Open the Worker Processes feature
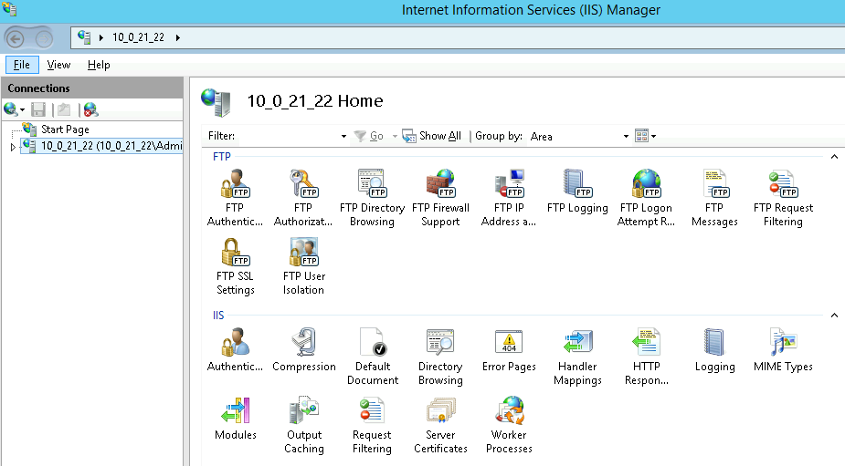The image size is (845, 466). pyautogui.click(x=509, y=425)
